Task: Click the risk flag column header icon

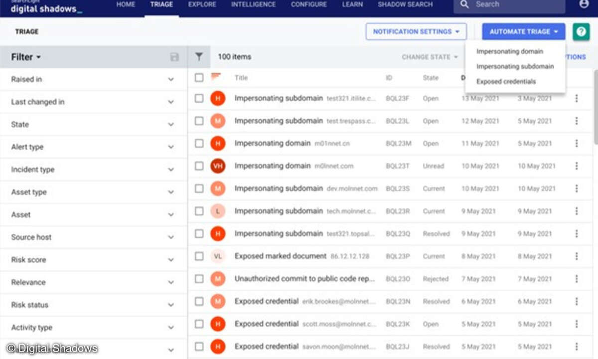Action: (216, 77)
